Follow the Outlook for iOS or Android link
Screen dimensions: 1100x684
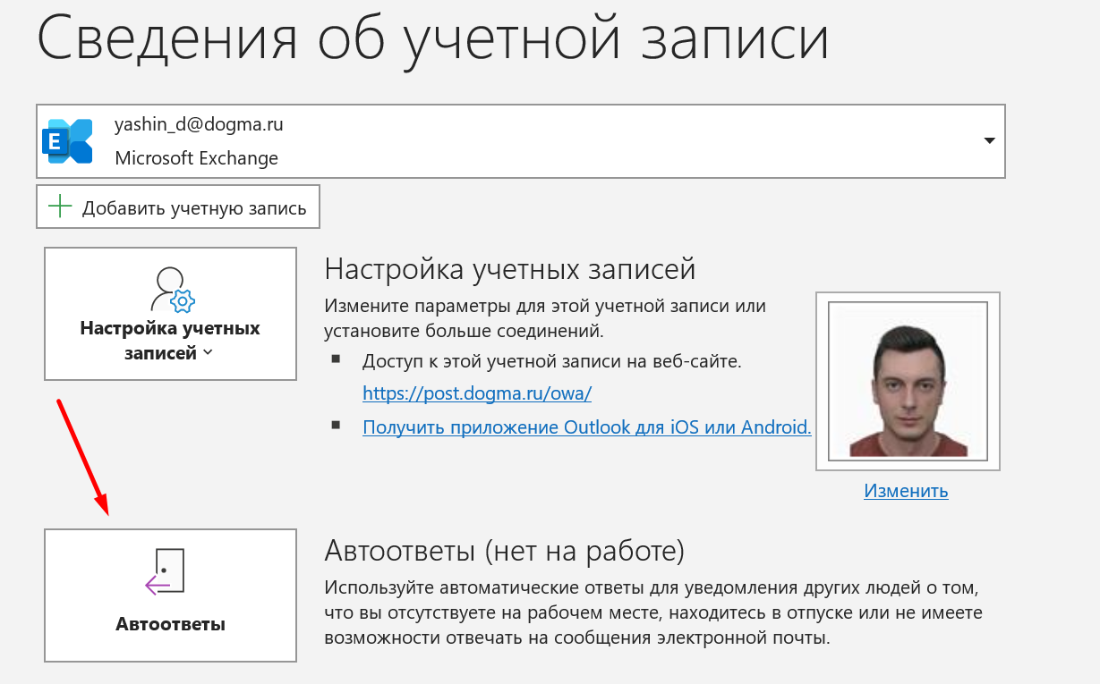click(x=586, y=427)
